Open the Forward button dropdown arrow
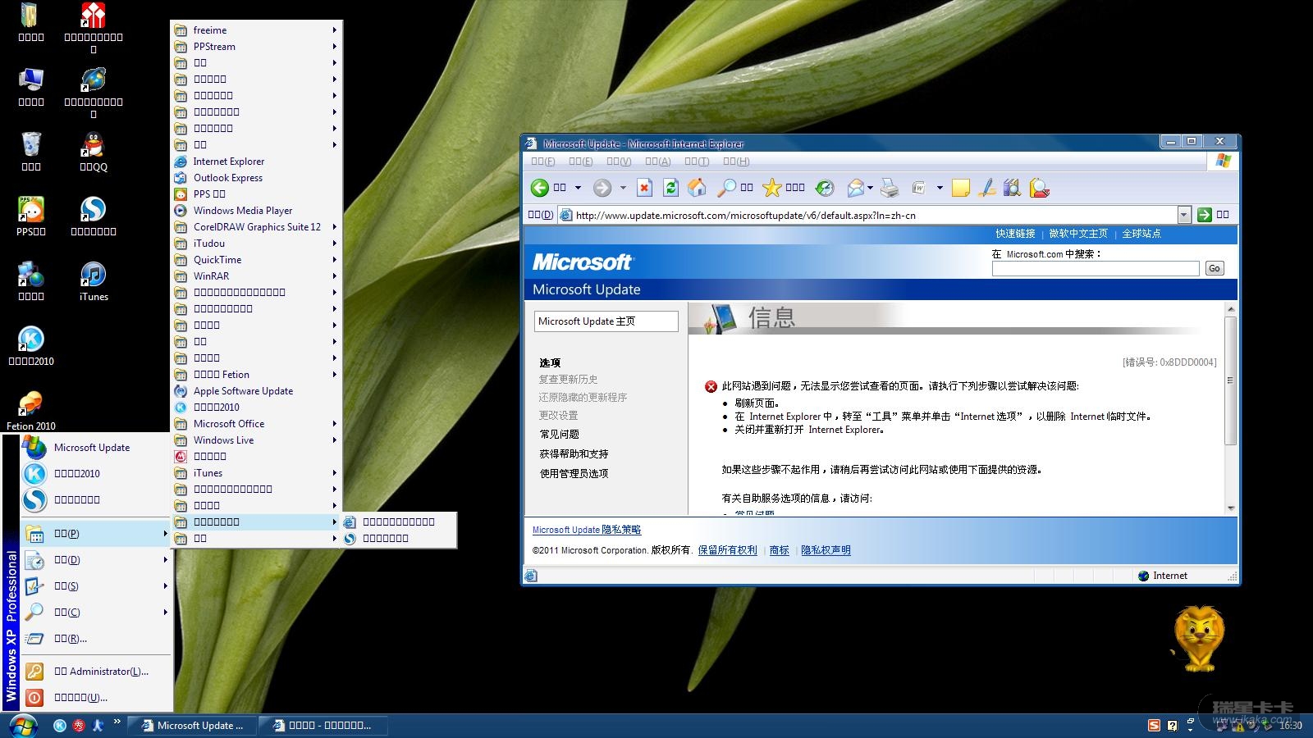The image size is (1313, 738). (623, 188)
